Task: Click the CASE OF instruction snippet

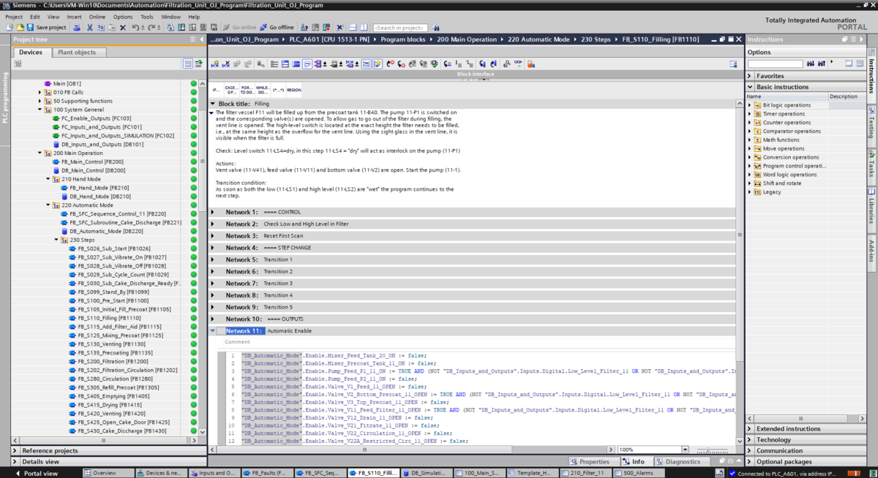Action: tap(230, 90)
